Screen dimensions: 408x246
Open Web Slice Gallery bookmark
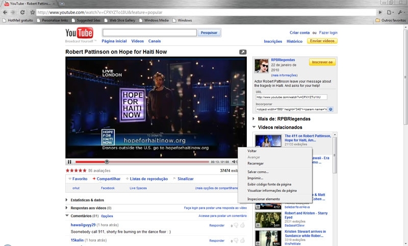point(120,20)
